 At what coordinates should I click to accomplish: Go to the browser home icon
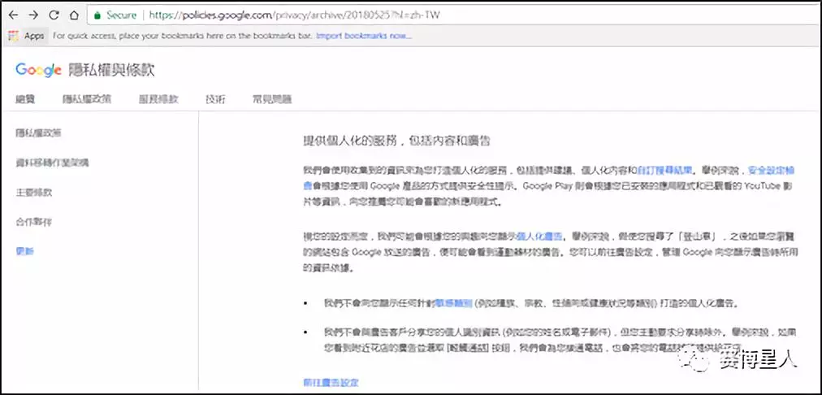(74, 15)
